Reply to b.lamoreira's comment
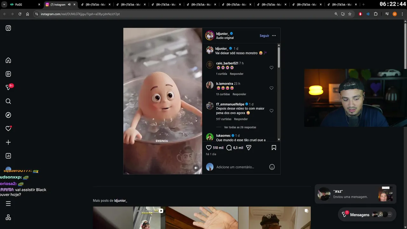The image size is (407, 229). coord(239,94)
